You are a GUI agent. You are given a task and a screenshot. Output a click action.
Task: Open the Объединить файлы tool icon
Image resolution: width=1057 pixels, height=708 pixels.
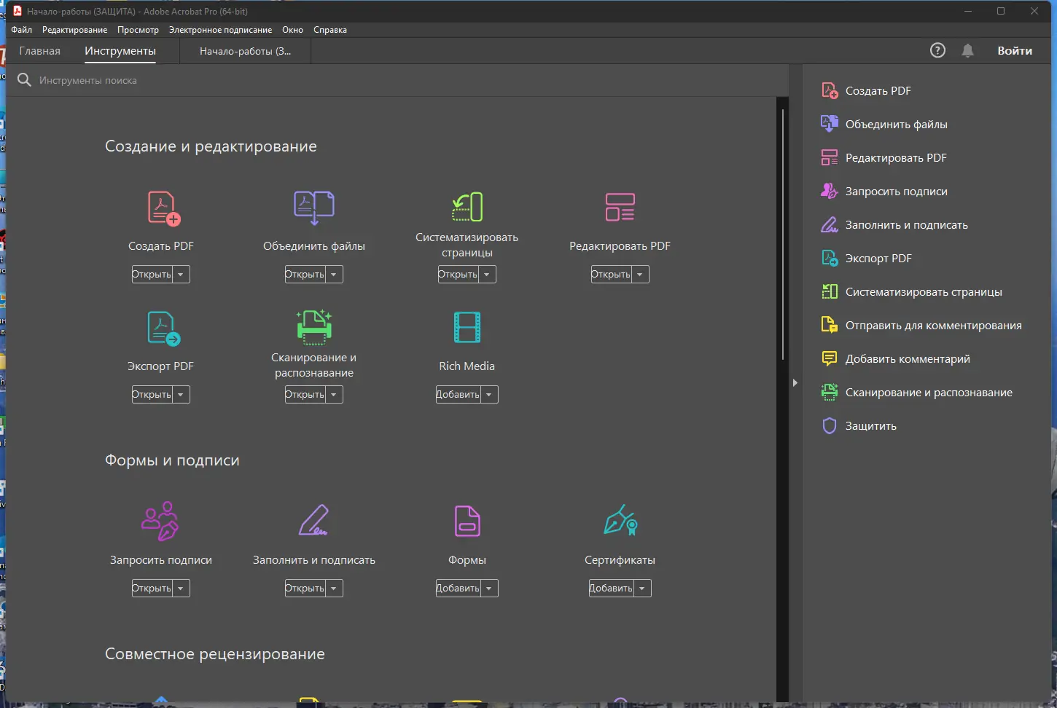point(313,208)
